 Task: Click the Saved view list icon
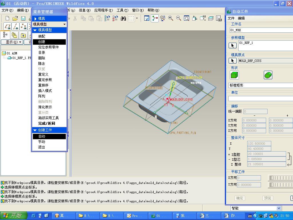(203, 18)
